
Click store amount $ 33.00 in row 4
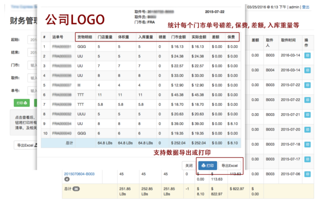[x=177, y=75]
